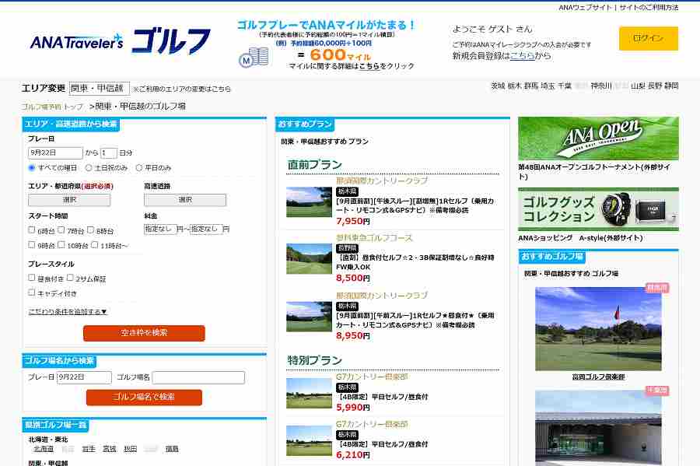Image resolution: width=700 pixels, height=466 pixels.
Task: Click the ゴルフ場名で検索 button
Action: (144, 398)
